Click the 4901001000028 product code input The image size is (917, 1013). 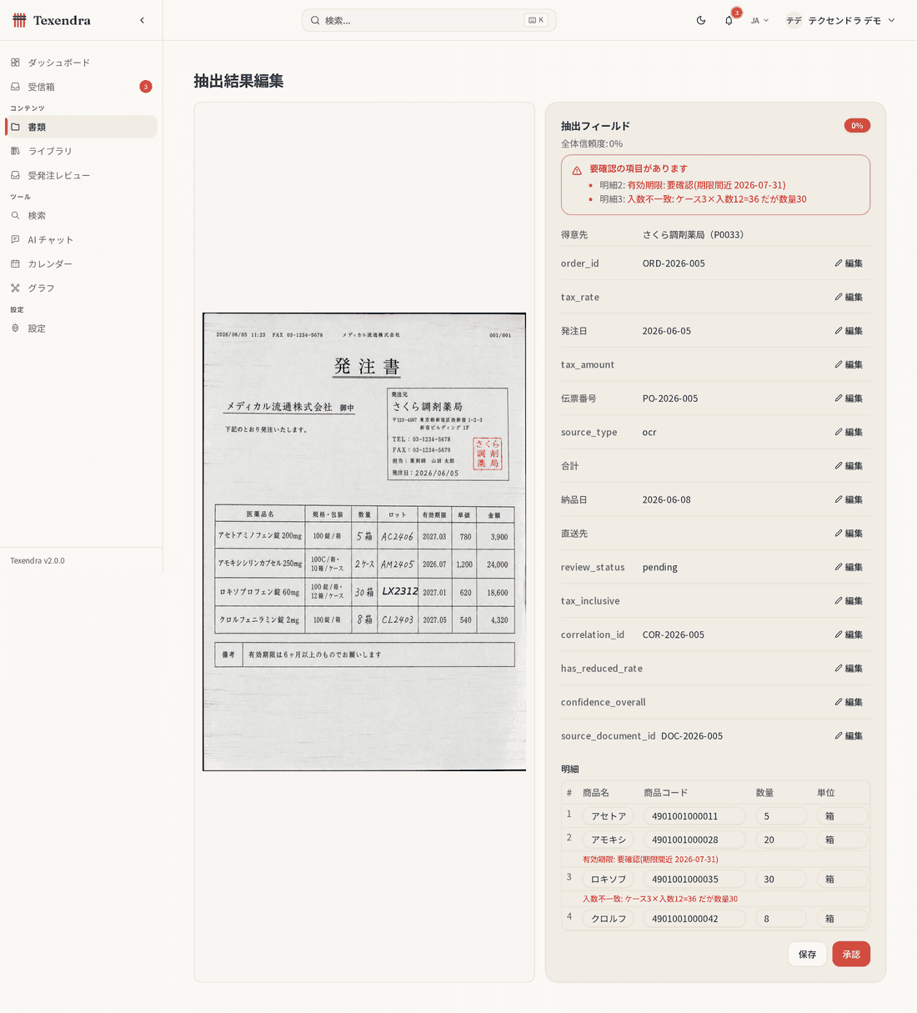[x=694, y=840]
